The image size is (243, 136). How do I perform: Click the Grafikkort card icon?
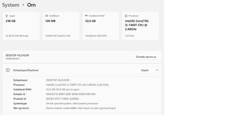click(47, 16)
